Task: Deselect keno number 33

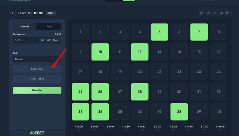Action: click(81, 112)
